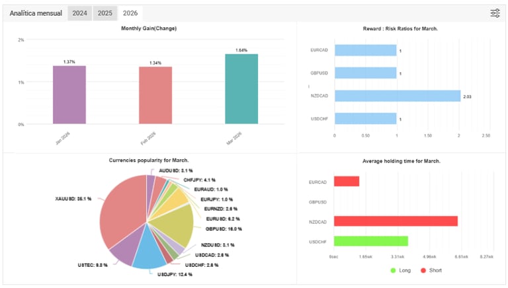The height and width of the screenshot is (288, 508).
Task: Select the 2026 tab
Action: 130,13
